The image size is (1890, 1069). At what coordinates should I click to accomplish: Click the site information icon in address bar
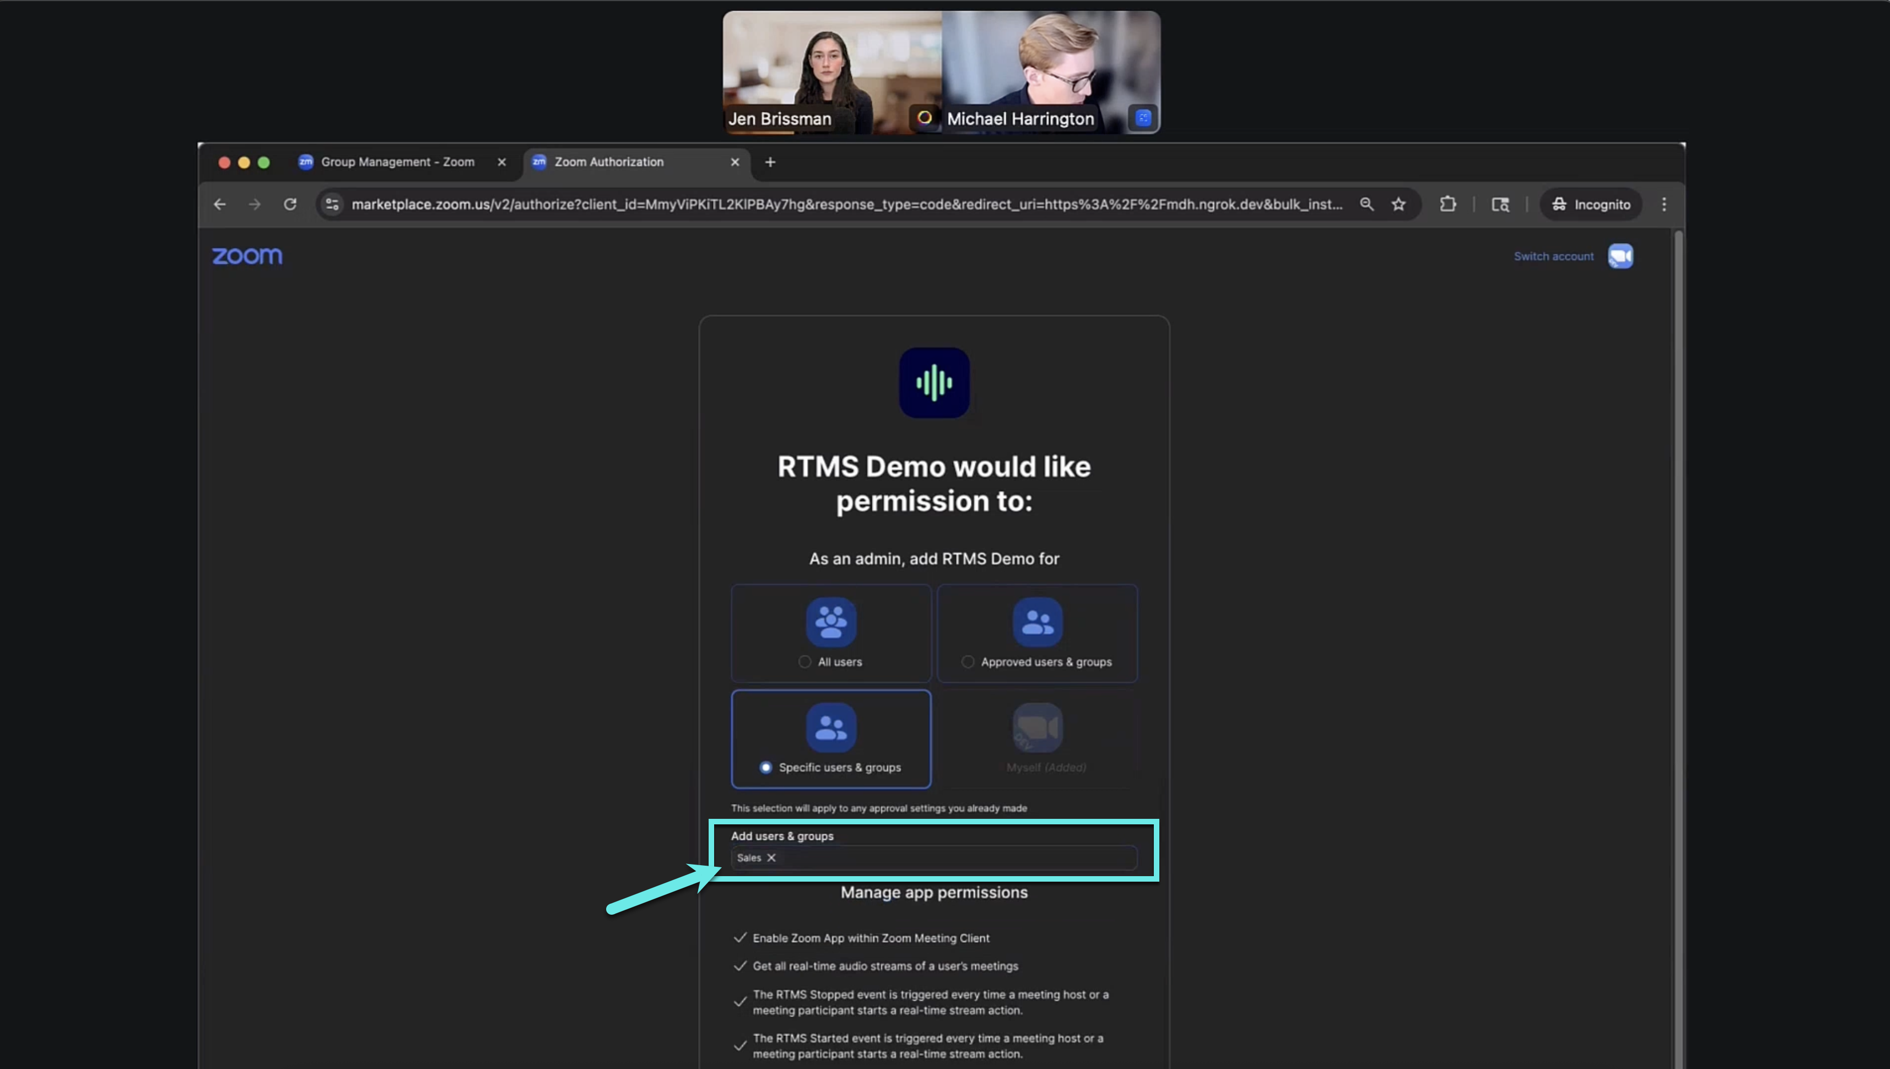click(332, 204)
